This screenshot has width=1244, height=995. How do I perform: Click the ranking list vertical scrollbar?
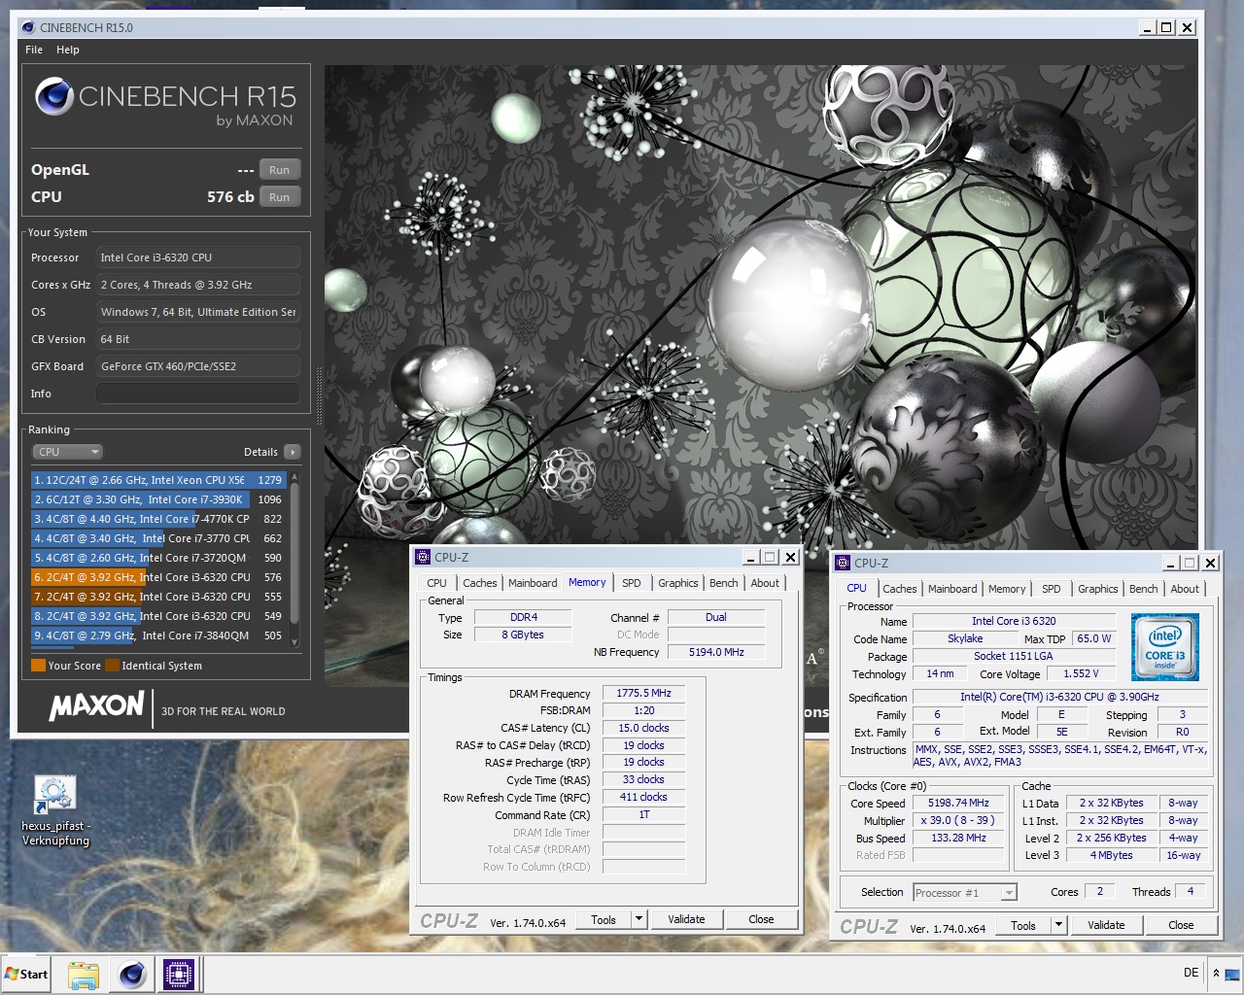pyautogui.click(x=294, y=559)
